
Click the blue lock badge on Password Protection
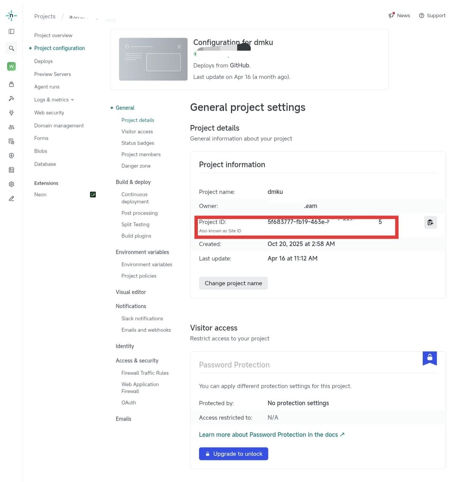[x=430, y=358]
